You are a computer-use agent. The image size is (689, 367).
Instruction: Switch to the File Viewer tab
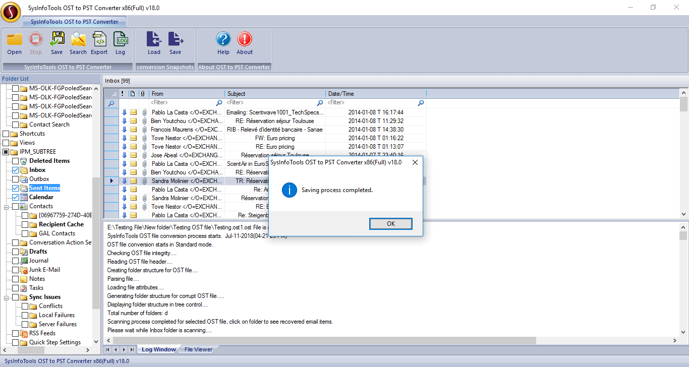click(199, 349)
